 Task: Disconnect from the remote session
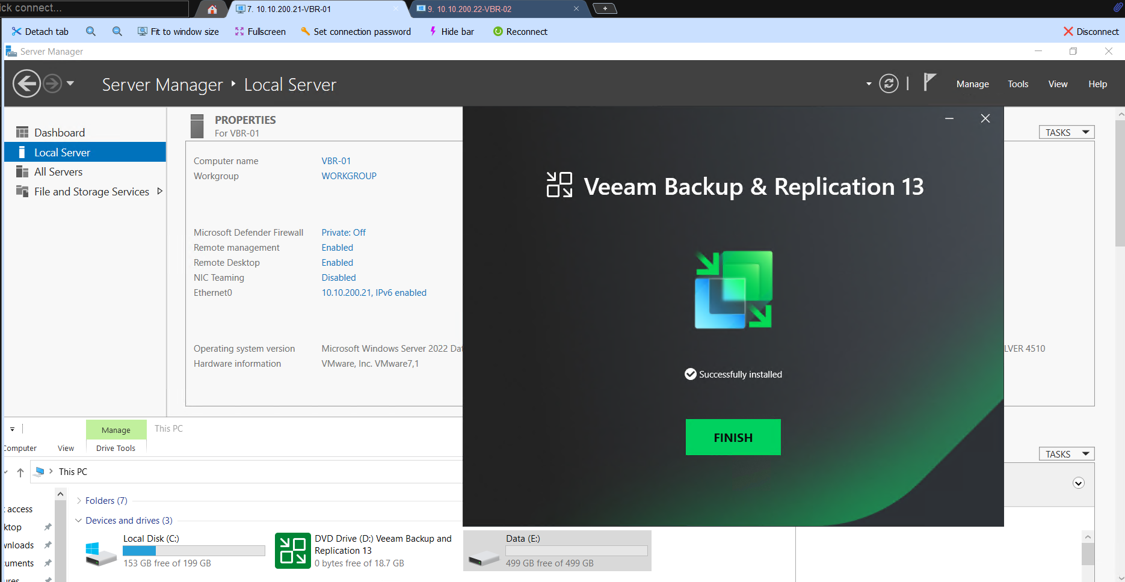click(1091, 31)
